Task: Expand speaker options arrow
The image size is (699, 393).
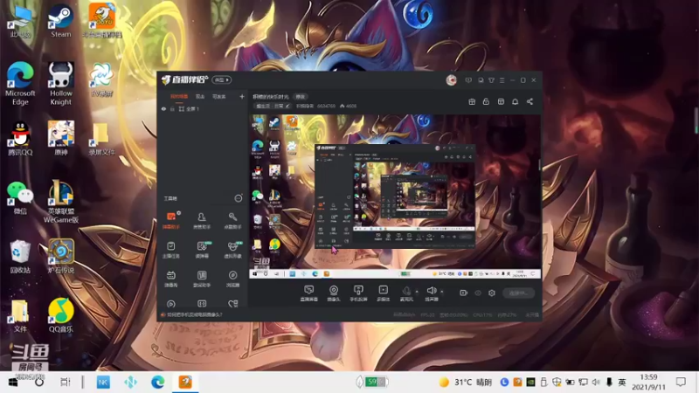Action: (x=442, y=292)
